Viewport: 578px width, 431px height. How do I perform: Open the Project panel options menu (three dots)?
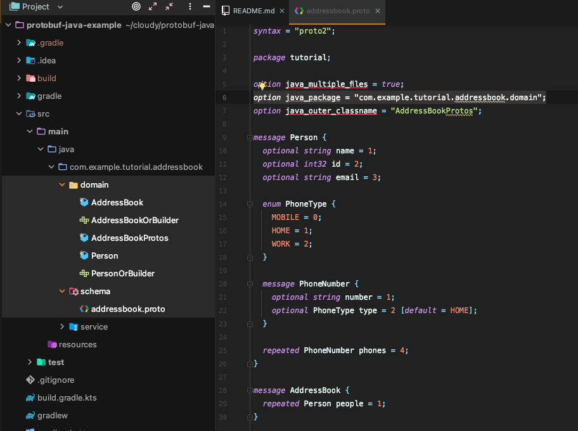(x=190, y=6)
